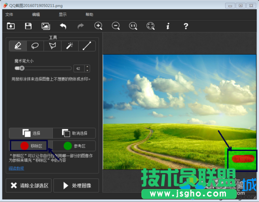The width and height of the screenshot is (259, 202).
Task: Click the original image compare icon
Action: (46, 26)
